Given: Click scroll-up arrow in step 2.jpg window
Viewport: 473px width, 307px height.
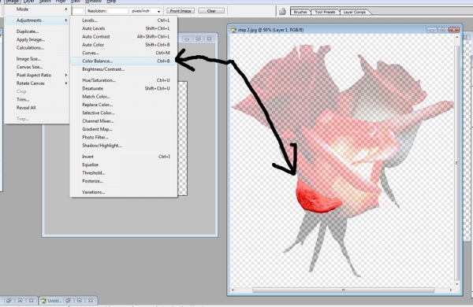Looking at the screenshot, I should pyautogui.click(x=457, y=37).
